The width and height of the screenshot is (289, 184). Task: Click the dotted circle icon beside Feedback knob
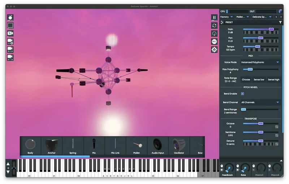click(x=222, y=170)
